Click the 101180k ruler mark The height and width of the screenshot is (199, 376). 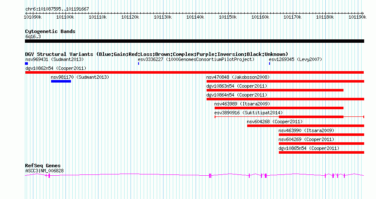325,17
